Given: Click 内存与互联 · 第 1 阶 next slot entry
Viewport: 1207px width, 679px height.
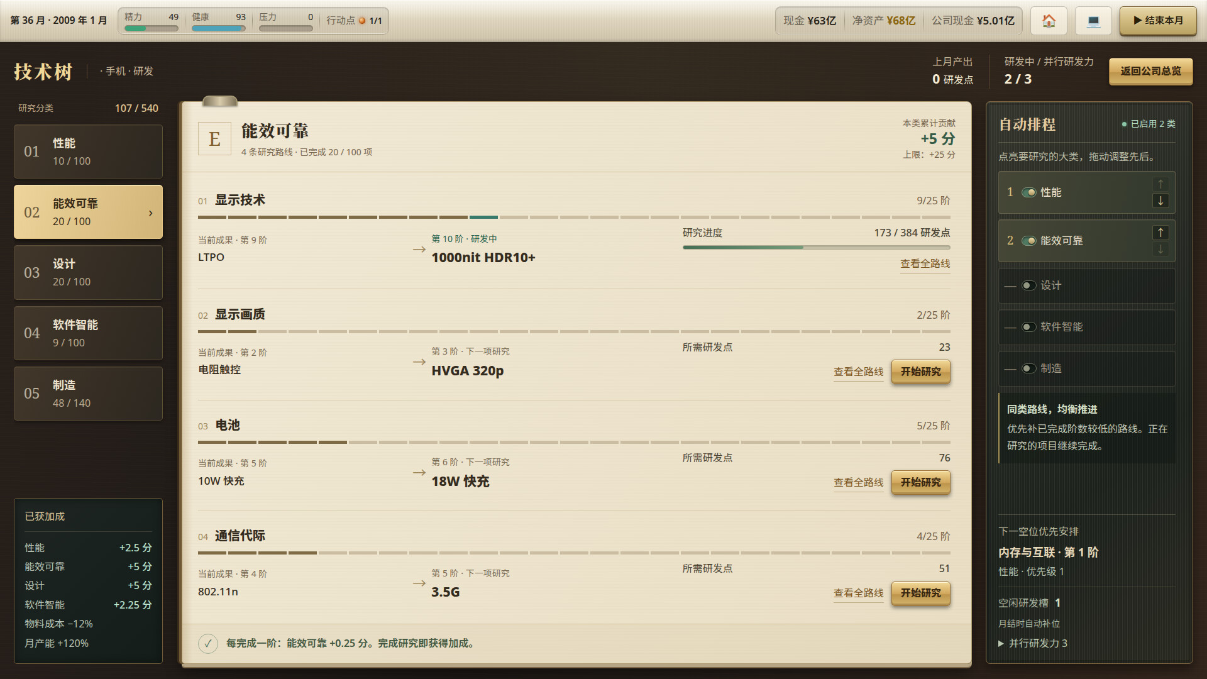Looking at the screenshot, I should coord(1048,553).
